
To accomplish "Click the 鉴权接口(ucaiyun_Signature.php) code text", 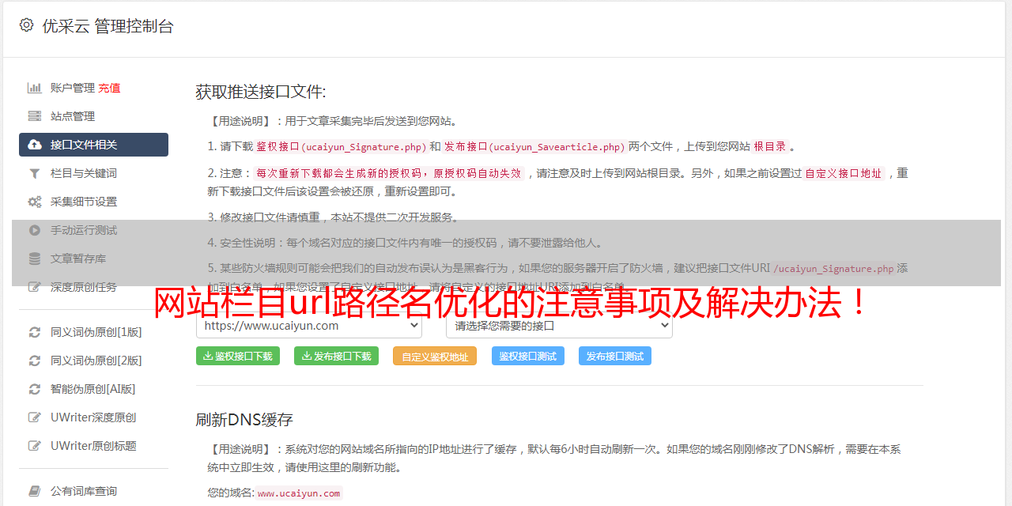I will pyautogui.click(x=341, y=146).
